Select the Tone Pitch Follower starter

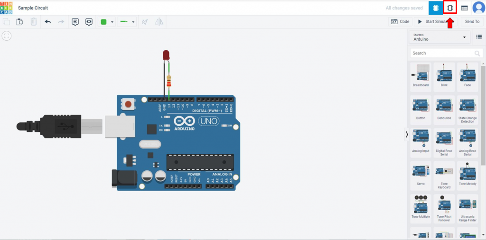pyautogui.click(x=444, y=209)
